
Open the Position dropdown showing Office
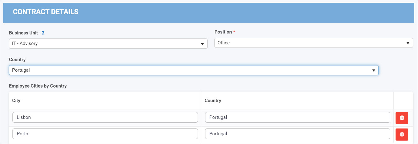pos(314,43)
